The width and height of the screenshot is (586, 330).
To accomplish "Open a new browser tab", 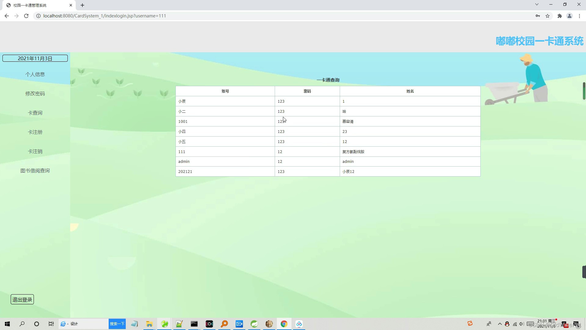I will coord(82,5).
